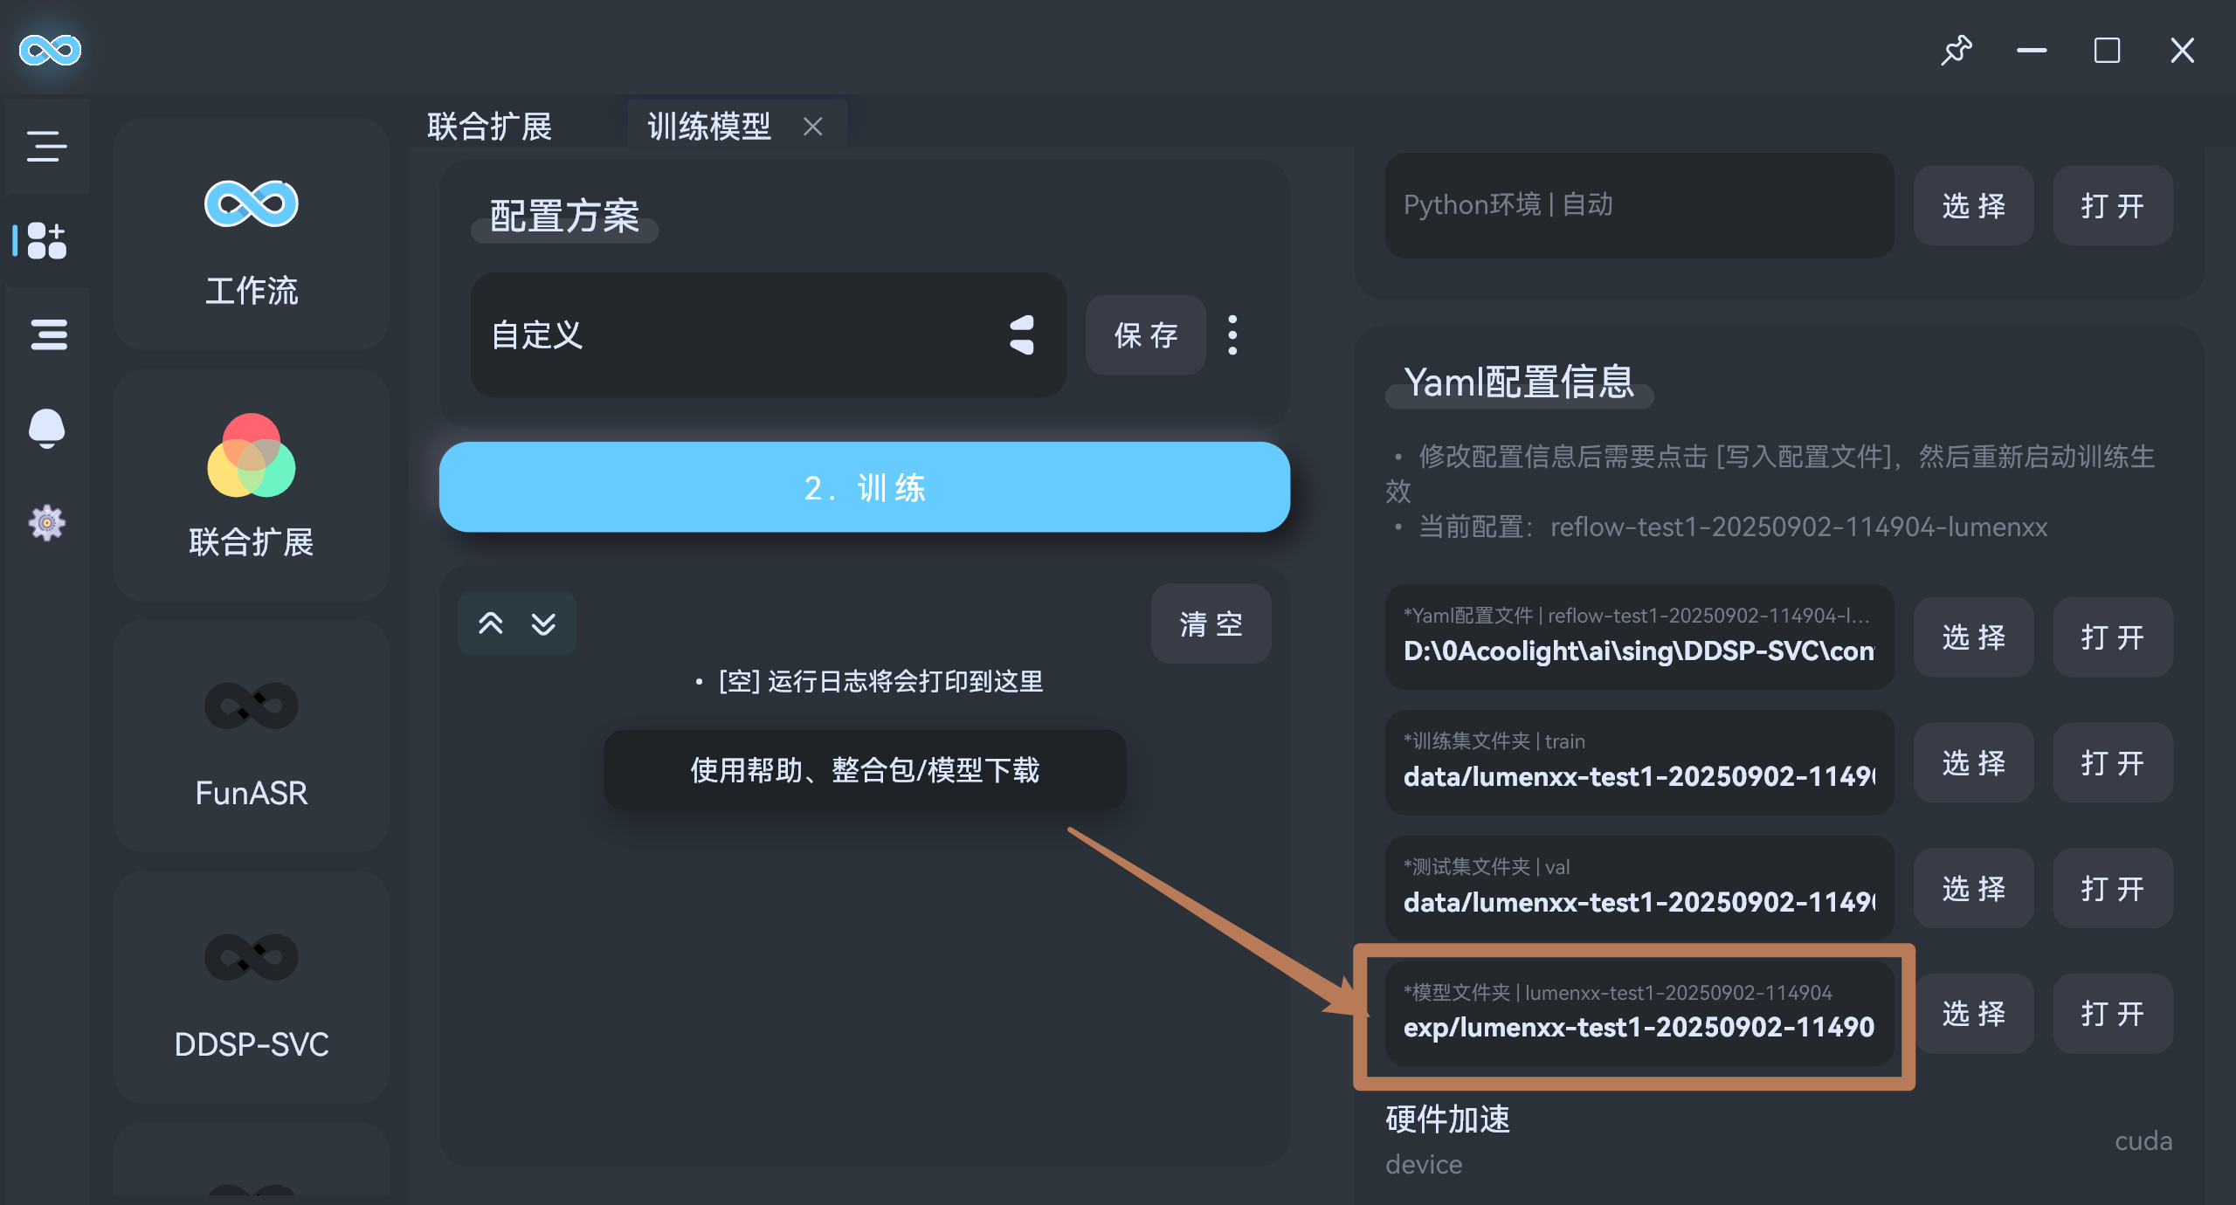Click 选择 for 测试集文件夹
Screen dimensions: 2236x1205
[x=1973, y=889]
